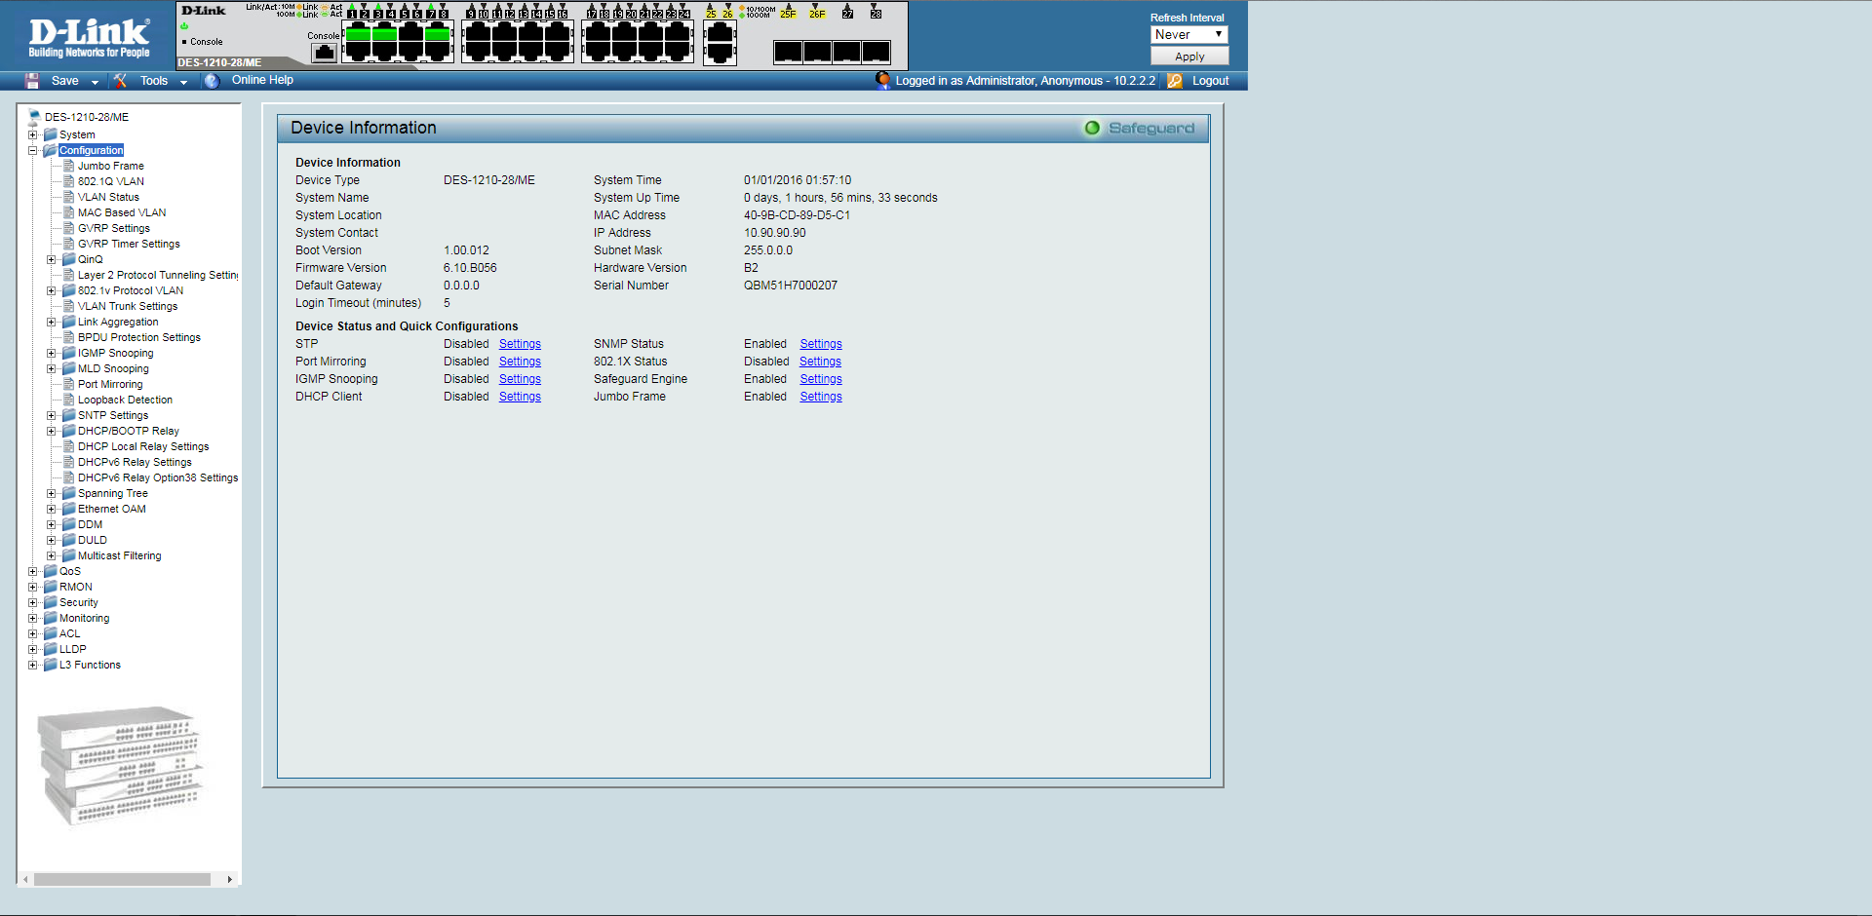
Task: Click the QoS folder icon
Action: point(51,571)
